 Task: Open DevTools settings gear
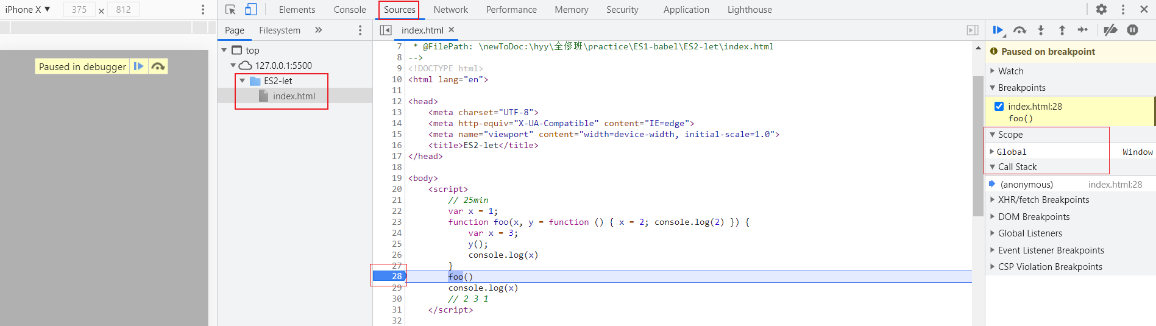[1101, 9]
